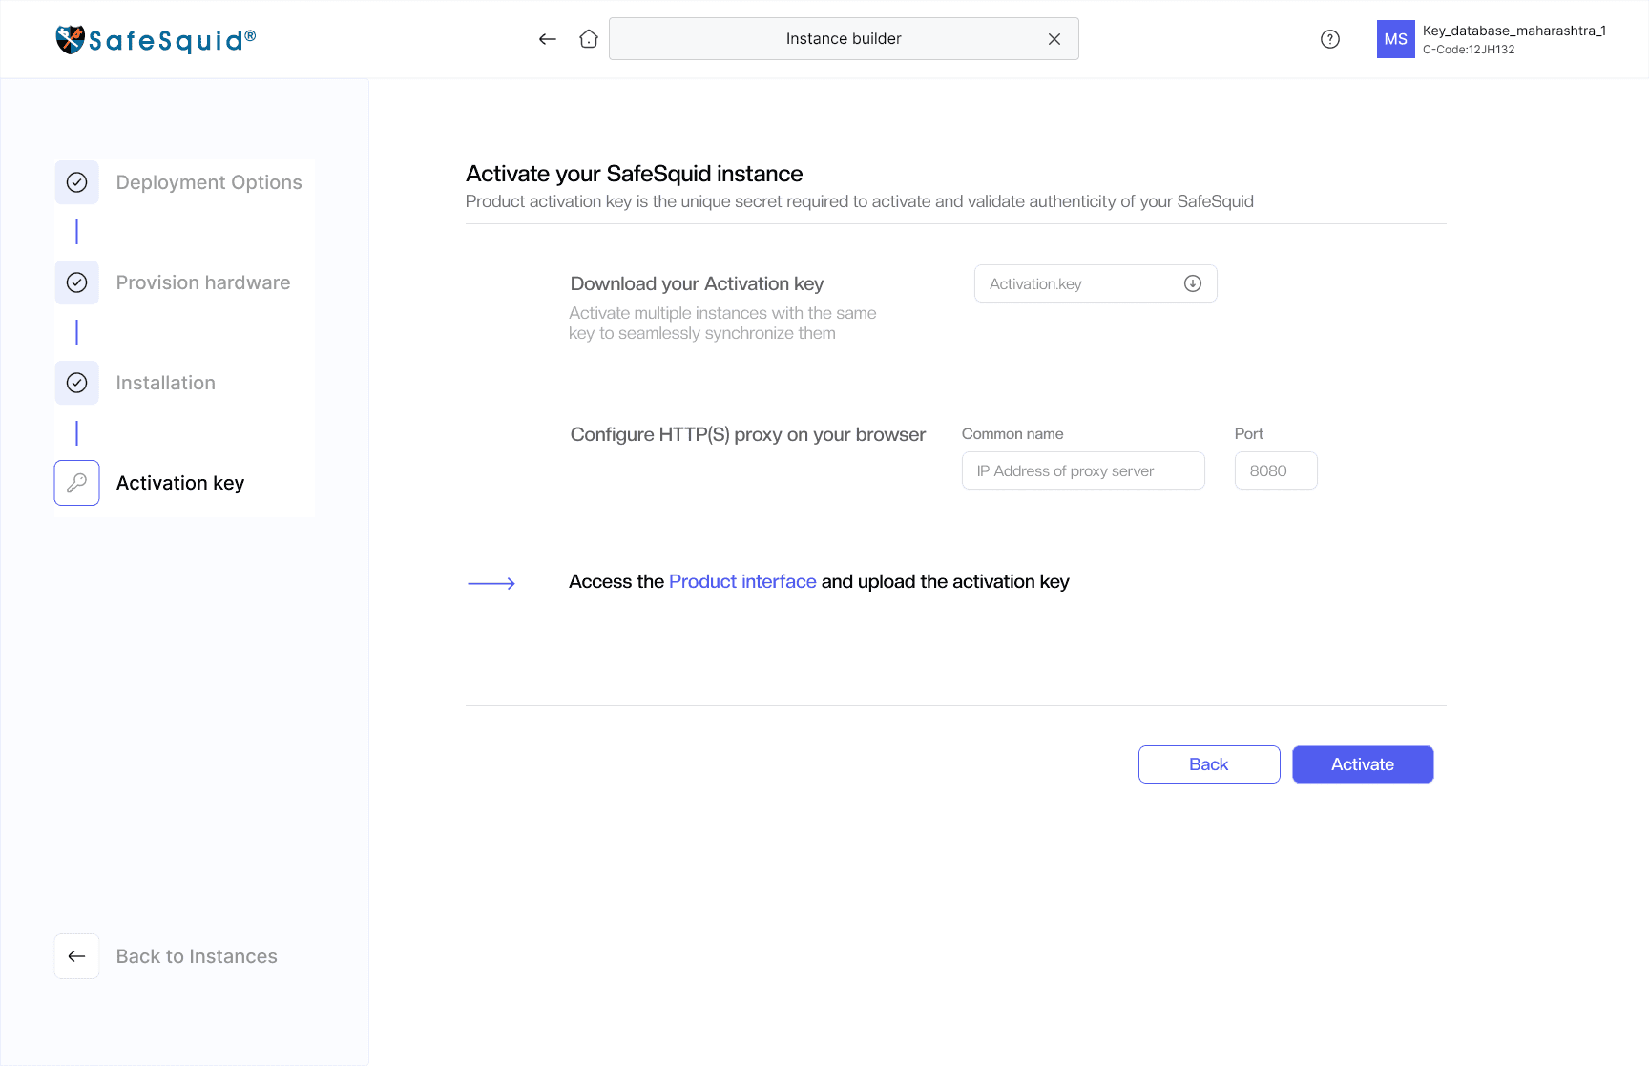The image size is (1649, 1066).
Task: Focus the IP Address of proxy server field
Action: [1083, 470]
